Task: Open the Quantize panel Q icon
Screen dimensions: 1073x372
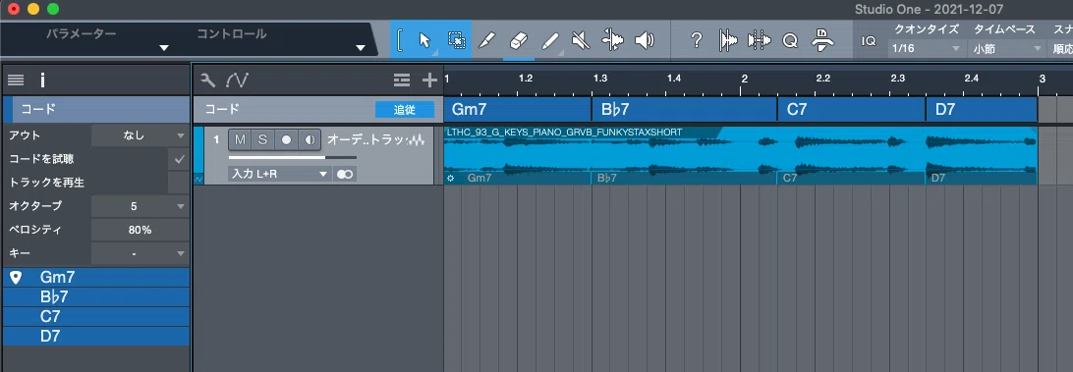Action: tap(790, 41)
